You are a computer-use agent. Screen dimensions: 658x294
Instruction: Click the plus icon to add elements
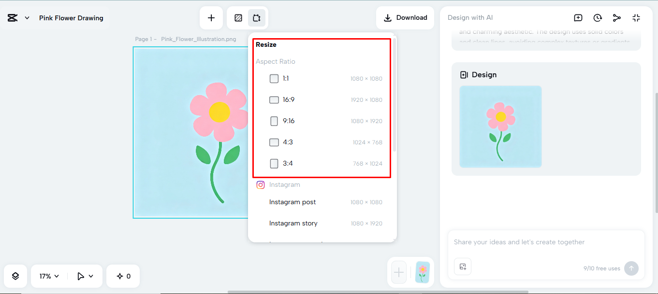211,17
